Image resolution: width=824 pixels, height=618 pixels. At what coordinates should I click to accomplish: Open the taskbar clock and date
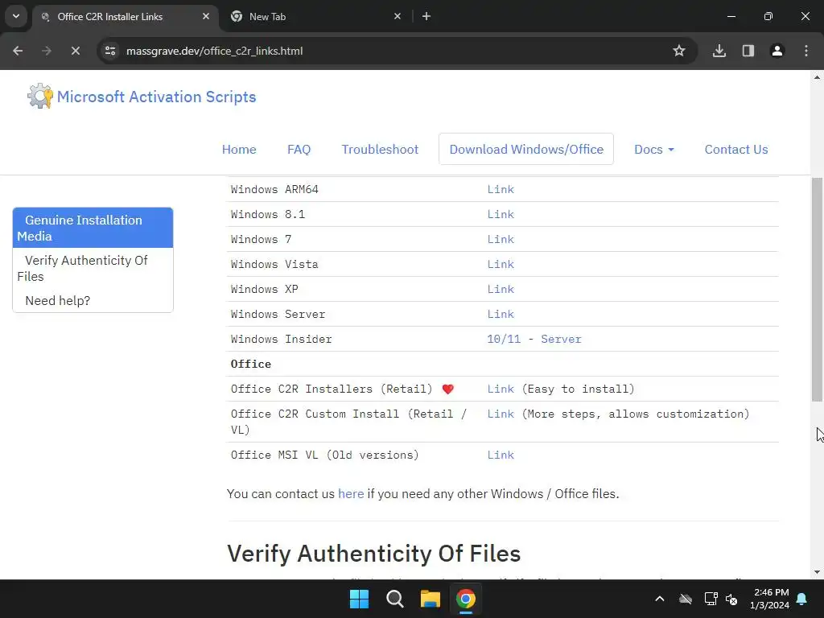770,599
